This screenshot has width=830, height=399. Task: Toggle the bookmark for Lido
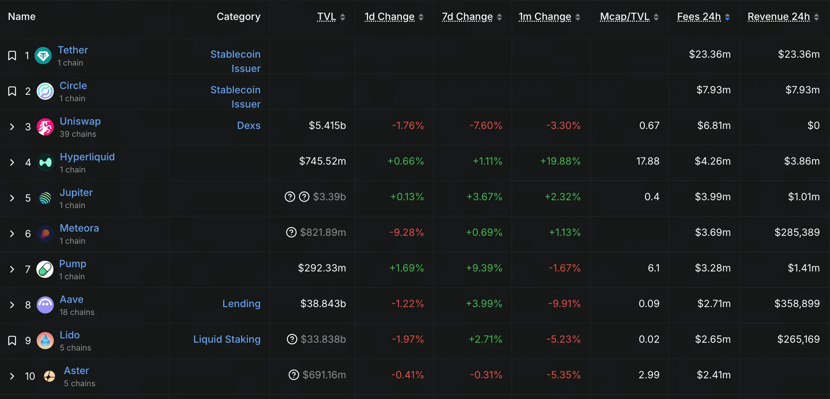12,341
